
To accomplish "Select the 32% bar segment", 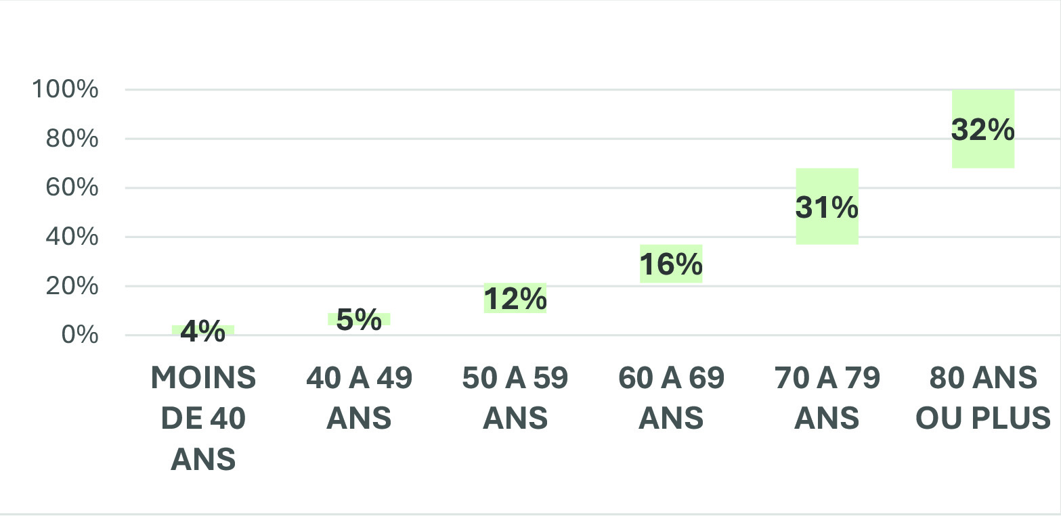I will [982, 128].
